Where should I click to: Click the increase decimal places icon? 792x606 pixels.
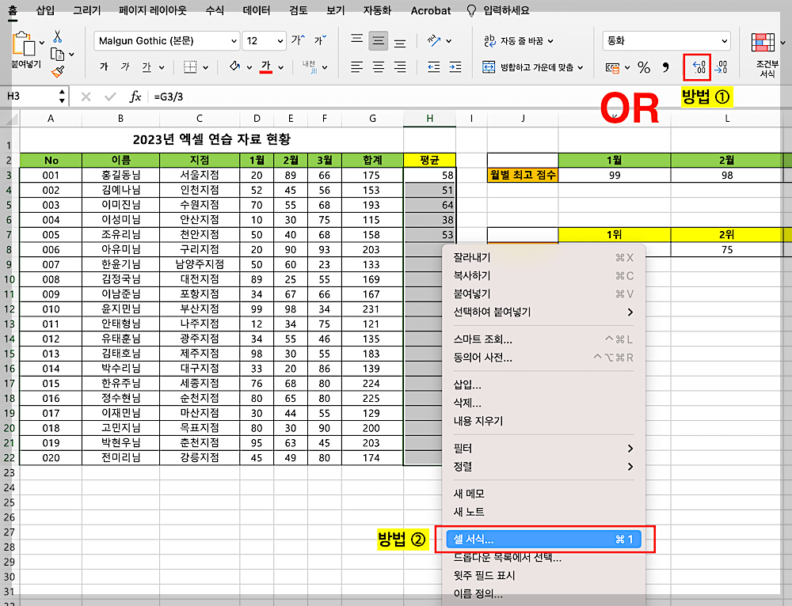(x=697, y=68)
